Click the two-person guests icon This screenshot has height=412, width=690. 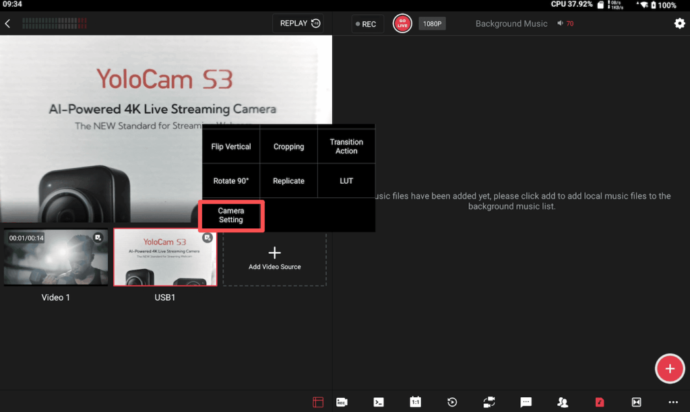pyautogui.click(x=563, y=402)
